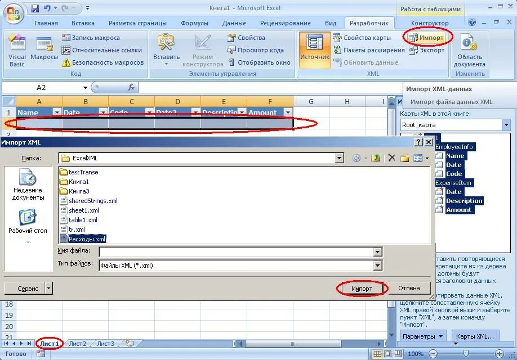Select table1.xml file
This screenshot has width=517, height=360.
pos(79,220)
